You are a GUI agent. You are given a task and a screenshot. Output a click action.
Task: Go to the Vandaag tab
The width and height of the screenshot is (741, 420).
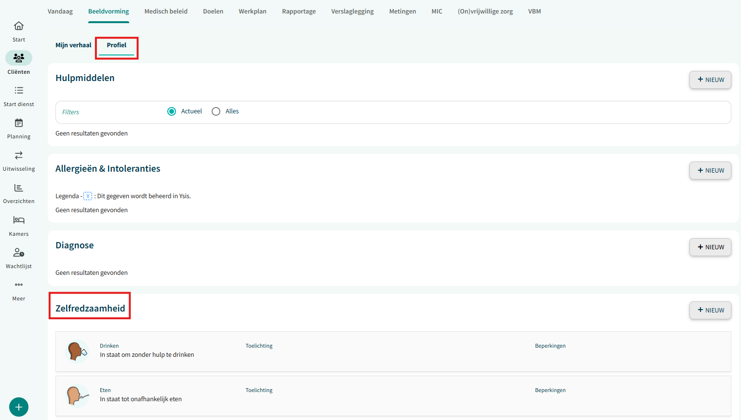60,11
